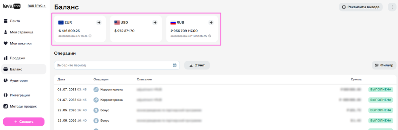Show info about held ₽ 1 342 213.92
This screenshot has height=130, width=398.
click(210, 36)
